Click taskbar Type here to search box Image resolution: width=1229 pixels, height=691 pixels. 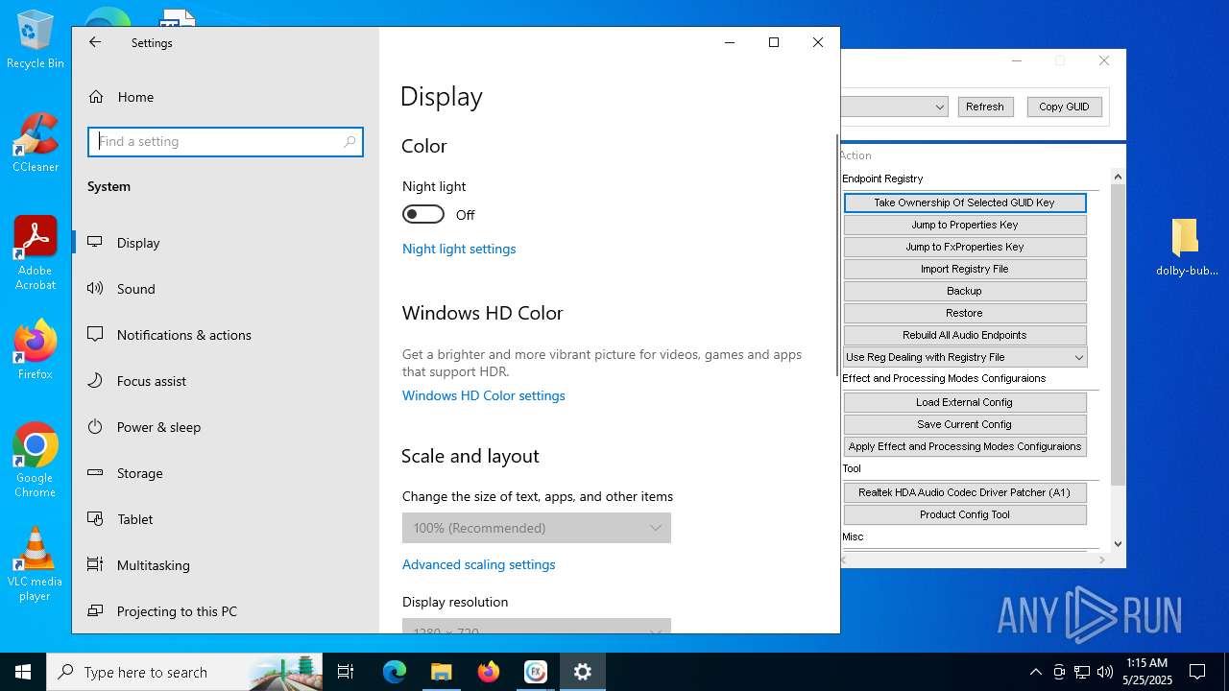point(184,672)
